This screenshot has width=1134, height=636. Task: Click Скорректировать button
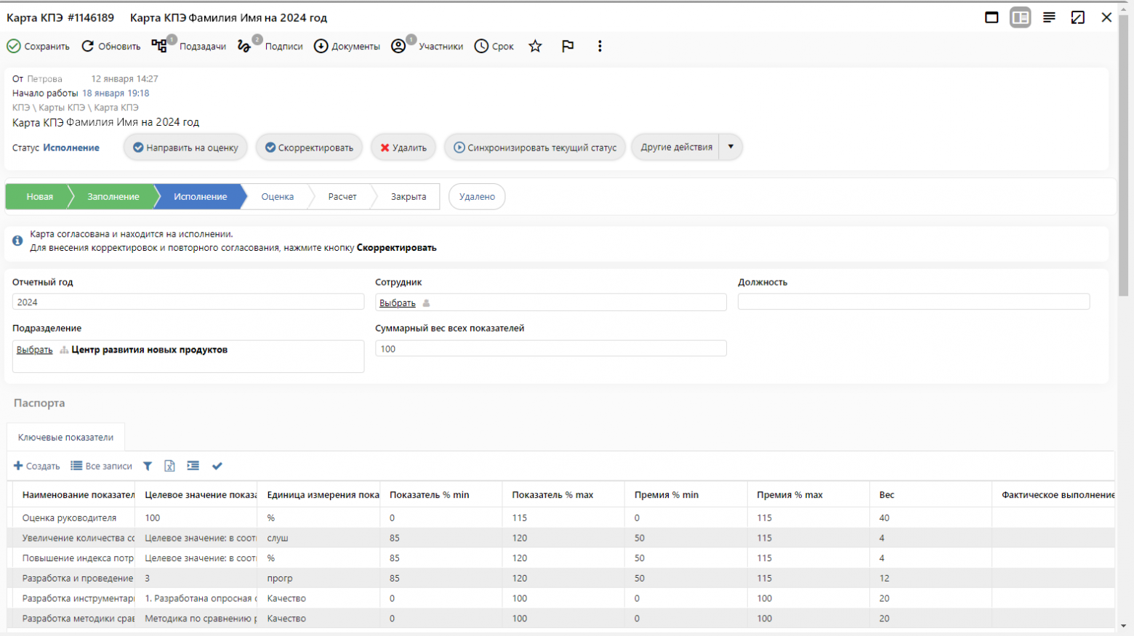309,148
